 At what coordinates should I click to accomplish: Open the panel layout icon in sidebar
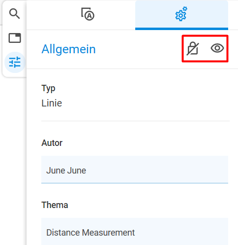(x=15, y=38)
